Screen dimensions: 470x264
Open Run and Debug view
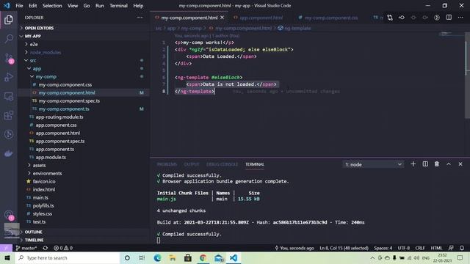pos(8,77)
